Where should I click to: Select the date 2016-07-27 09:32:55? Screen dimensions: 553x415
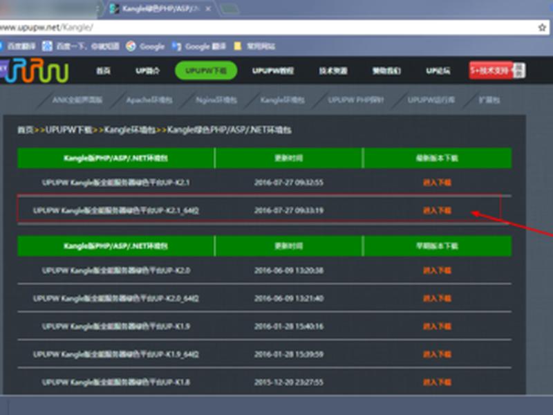[x=288, y=183]
